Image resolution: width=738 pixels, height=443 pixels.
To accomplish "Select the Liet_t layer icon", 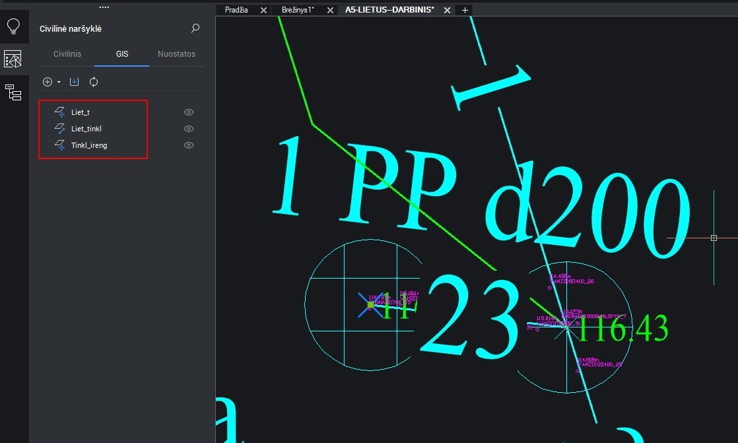I will [60, 112].
